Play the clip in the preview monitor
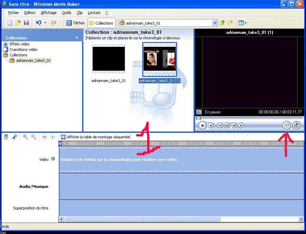This screenshot has height=234, width=306. pyautogui.click(x=202, y=125)
